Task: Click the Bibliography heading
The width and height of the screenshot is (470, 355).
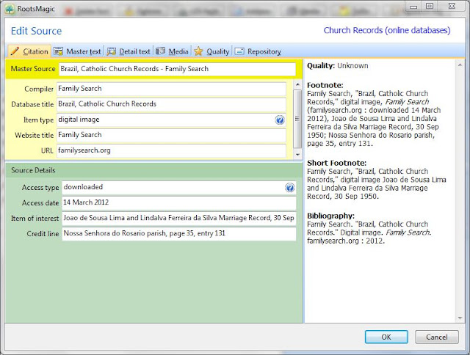Action: tap(330, 216)
